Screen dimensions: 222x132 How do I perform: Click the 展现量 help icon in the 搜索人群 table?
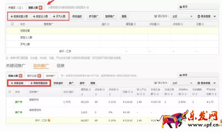[135, 24]
